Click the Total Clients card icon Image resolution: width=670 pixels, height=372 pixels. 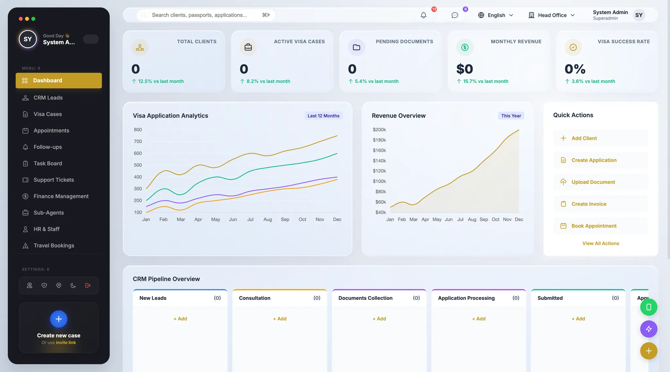point(140,47)
